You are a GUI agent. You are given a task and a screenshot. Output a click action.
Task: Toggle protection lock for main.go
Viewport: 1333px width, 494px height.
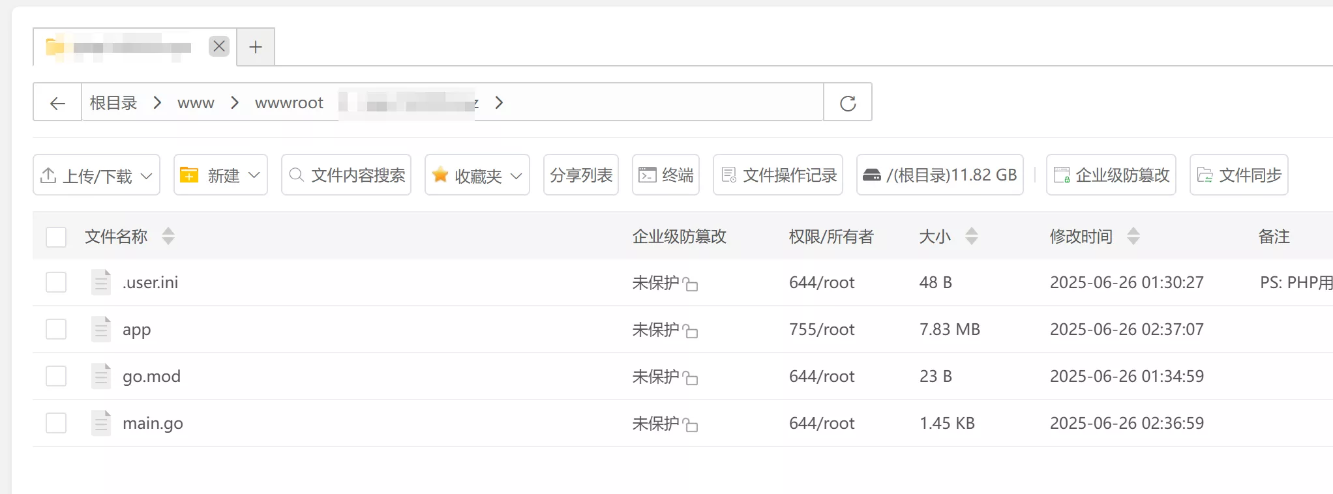point(690,425)
